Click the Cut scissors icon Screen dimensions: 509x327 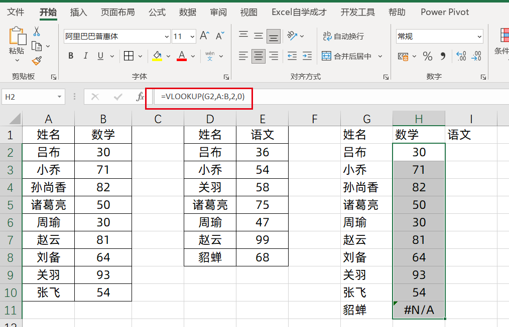point(37,32)
